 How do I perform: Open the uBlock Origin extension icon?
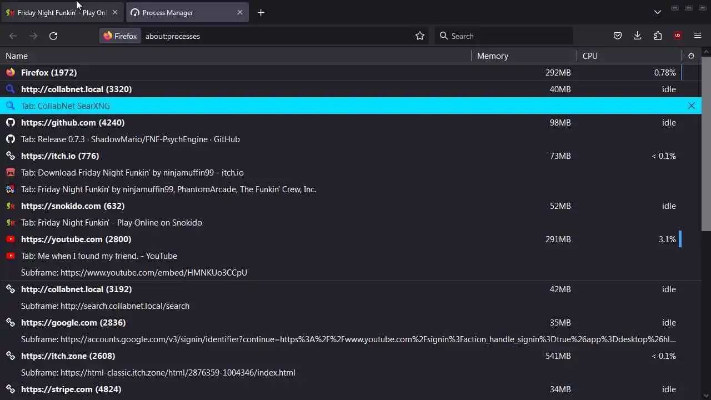[x=678, y=36]
